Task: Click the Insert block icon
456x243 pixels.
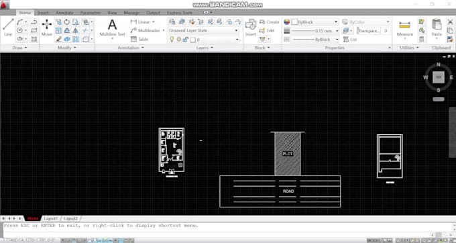Action: coord(250,27)
